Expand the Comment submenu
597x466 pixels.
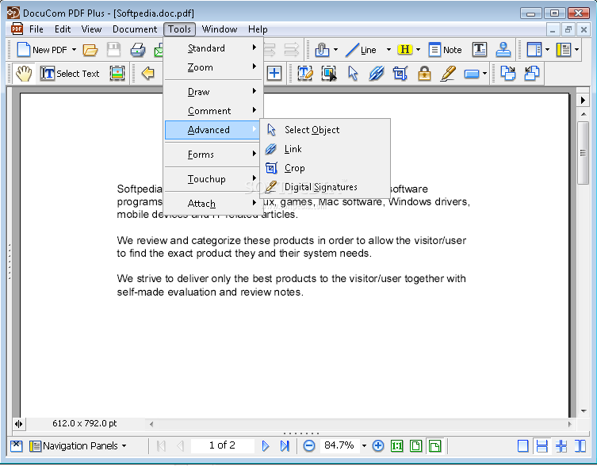tap(213, 111)
